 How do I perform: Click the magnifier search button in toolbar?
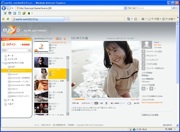174,8
